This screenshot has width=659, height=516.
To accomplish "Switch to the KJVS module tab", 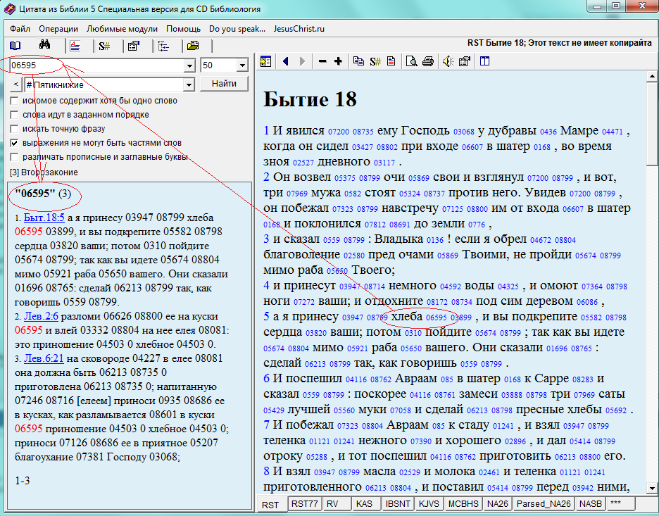I will click(x=429, y=503).
